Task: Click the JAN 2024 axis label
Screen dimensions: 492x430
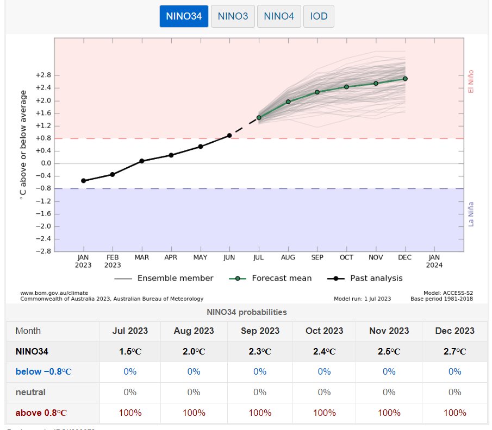Action: [x=434, y=261]
